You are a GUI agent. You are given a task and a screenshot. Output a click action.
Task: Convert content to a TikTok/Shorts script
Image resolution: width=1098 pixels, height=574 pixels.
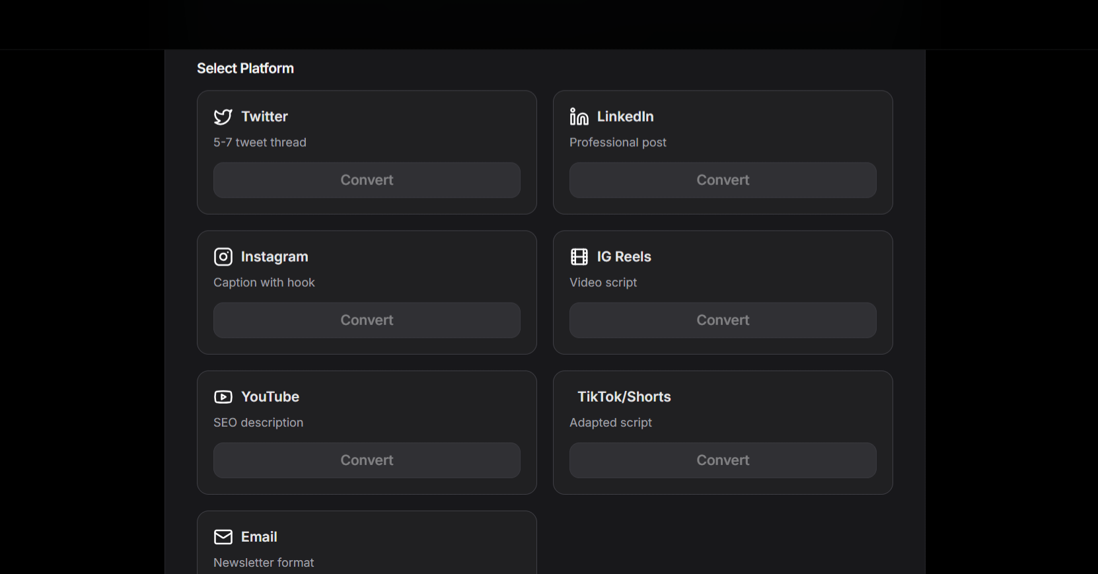[723, 460]
